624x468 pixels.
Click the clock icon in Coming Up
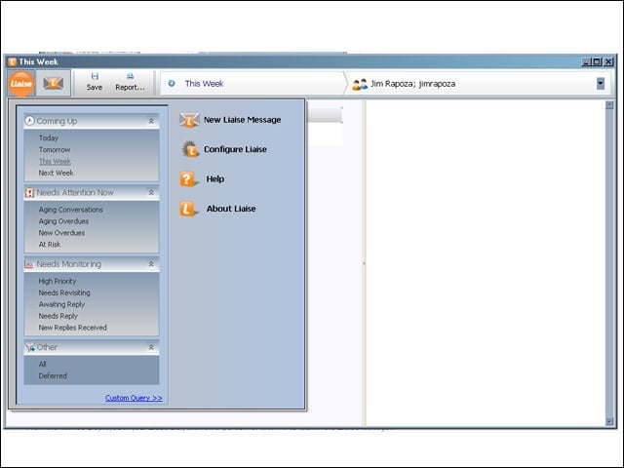coord(30,121)
